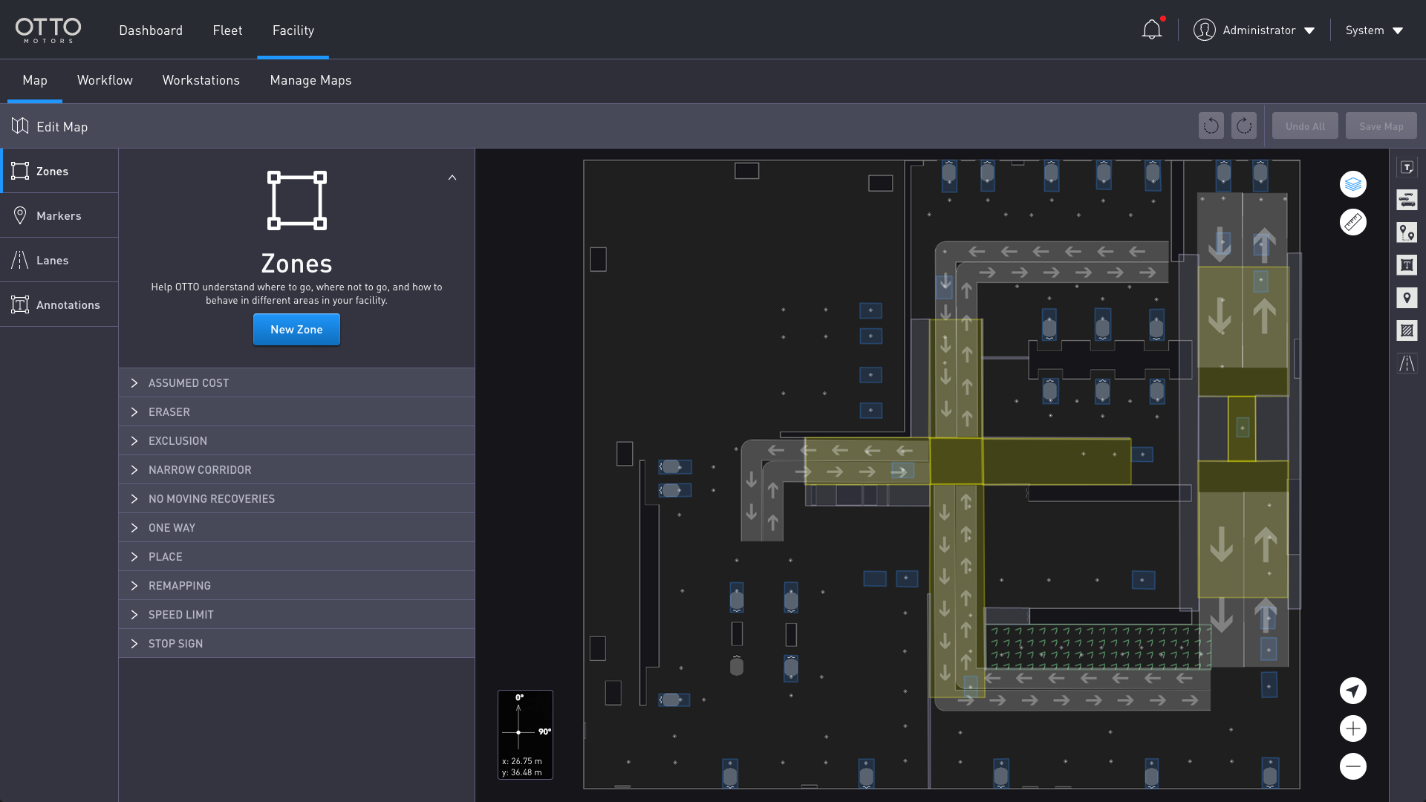Click the undo arrow icon
Viewport: 1426px width, 802px height.
[1211, 126]
